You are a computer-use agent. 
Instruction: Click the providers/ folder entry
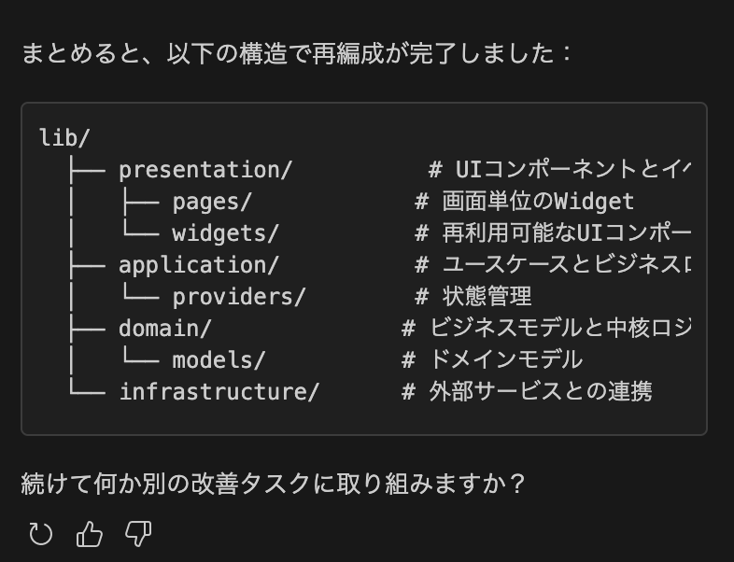pos(239,297)
